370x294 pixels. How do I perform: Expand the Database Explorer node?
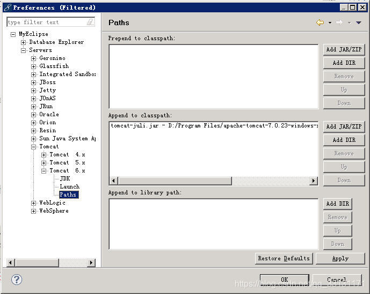coord(23,43)
